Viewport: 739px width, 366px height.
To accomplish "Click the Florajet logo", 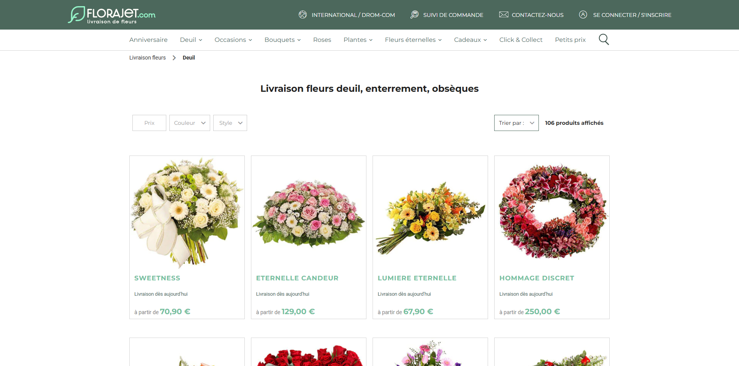I will pyautogui.click(x=112, y=15).
